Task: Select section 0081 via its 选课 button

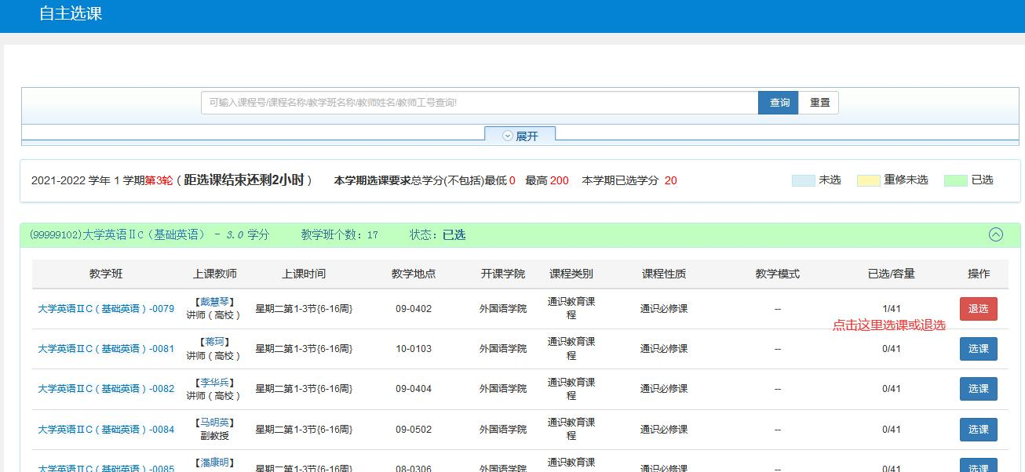Action: [978, 349]
